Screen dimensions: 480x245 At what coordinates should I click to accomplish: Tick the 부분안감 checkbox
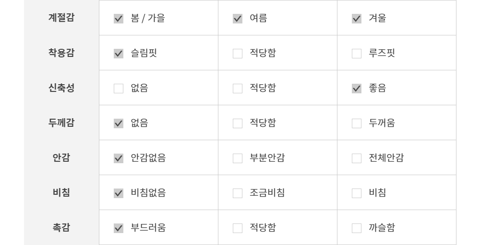pos(238,158)
